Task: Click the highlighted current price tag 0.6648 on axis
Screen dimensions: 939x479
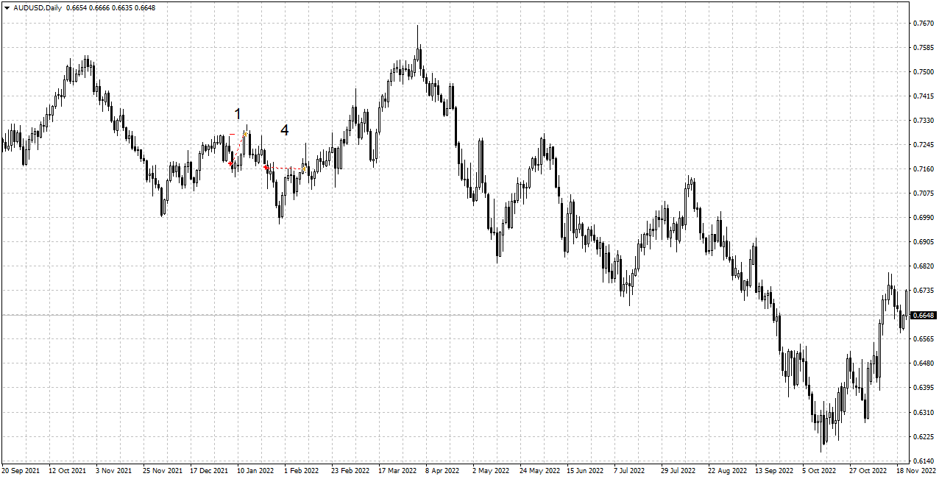Action: [x=924, y=315]
